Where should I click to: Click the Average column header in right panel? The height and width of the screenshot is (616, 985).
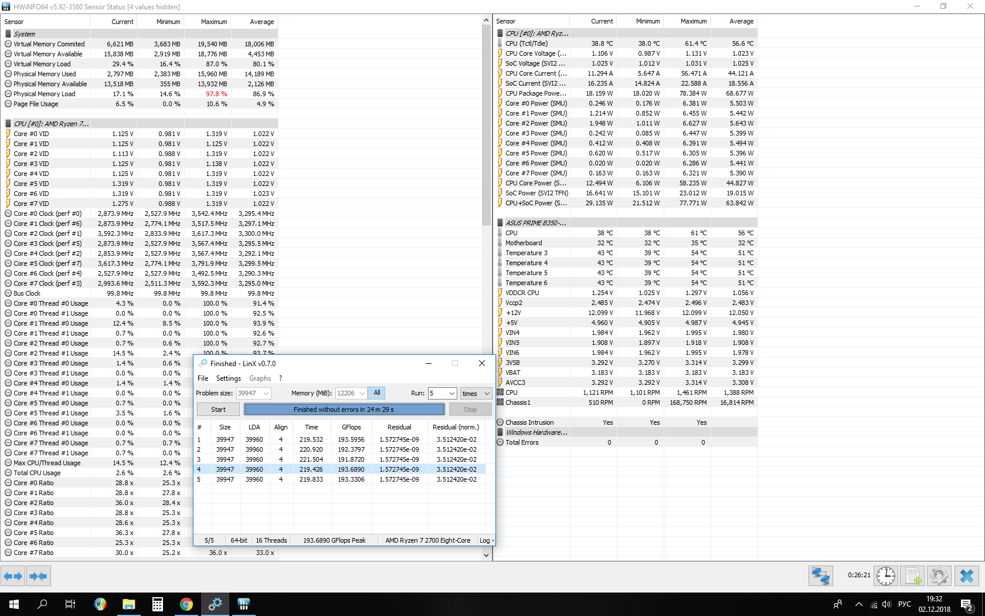735,21
